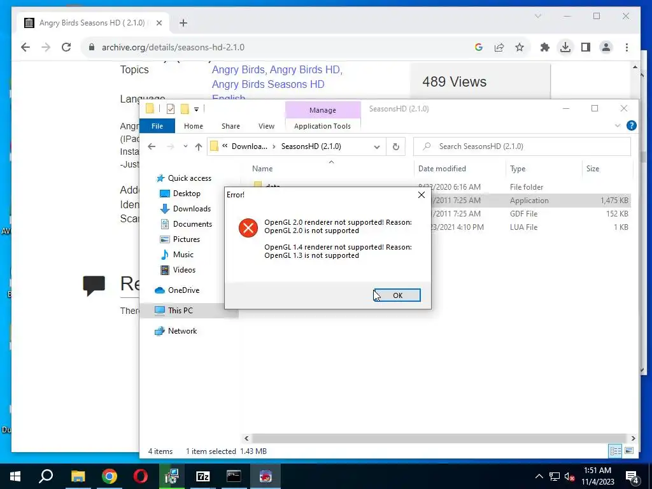Open the File tab in Explorer

[x=157, y=126]
